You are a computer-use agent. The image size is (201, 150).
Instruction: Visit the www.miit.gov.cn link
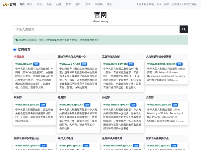115,64
